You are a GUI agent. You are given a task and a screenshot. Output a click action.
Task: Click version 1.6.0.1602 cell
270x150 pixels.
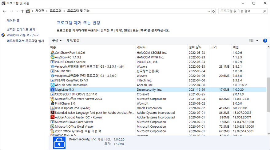tap(240, 85)
